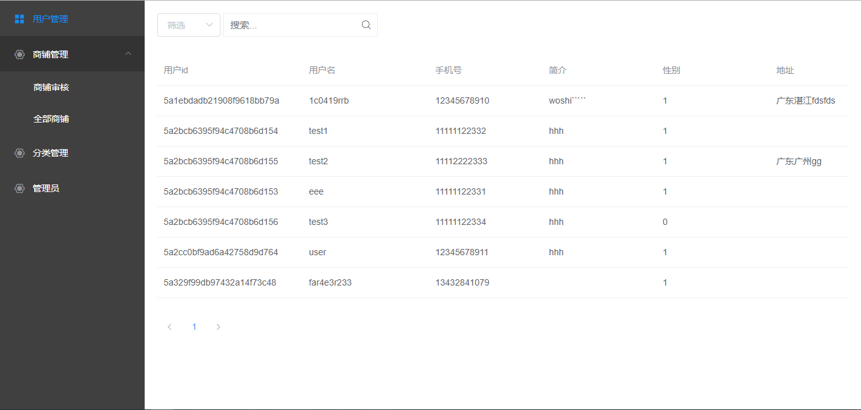Open 分类管理 menu item
The image size is (861, 410).
72,153
